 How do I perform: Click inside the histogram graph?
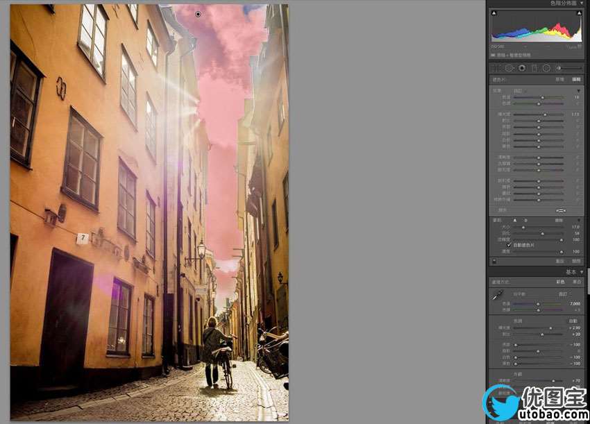point(537,26)
